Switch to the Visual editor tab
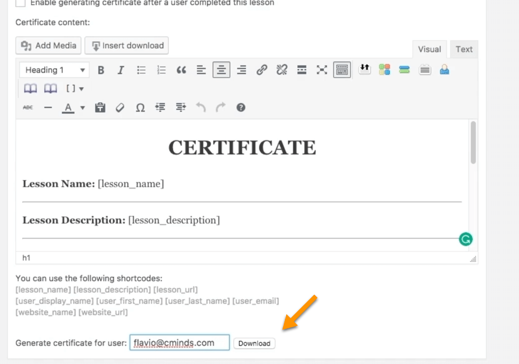Screen dimensions: 519x364 429,49
